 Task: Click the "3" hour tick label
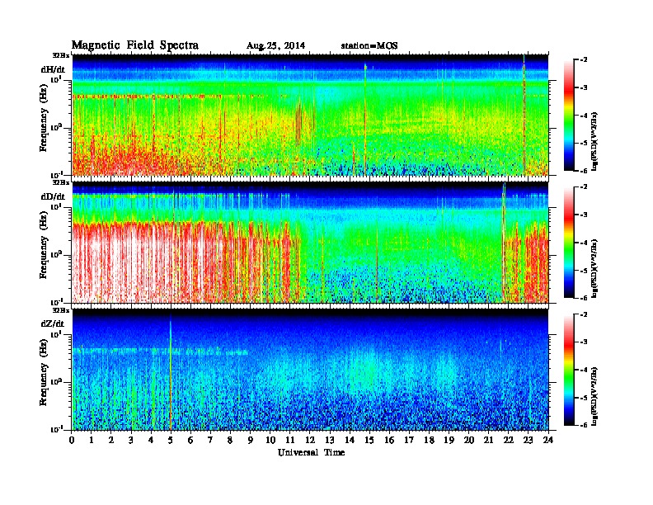tap(132, 441)
